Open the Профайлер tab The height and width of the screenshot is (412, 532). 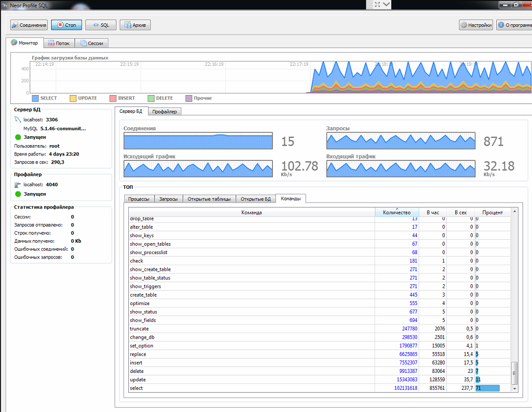coord(165,111)
